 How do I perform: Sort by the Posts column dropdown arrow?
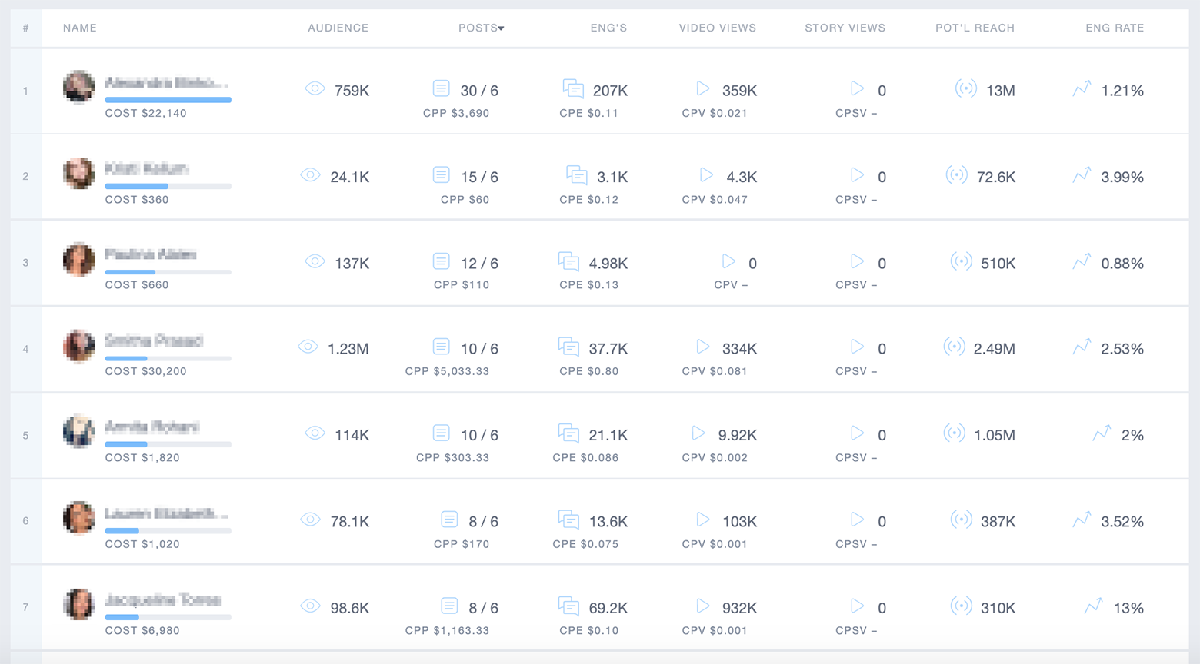[x=501, y=28]
